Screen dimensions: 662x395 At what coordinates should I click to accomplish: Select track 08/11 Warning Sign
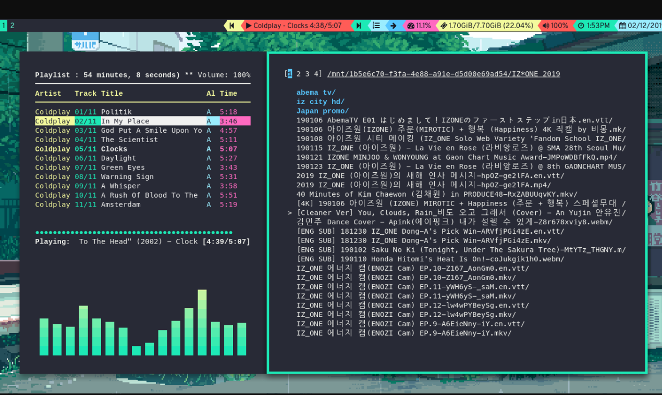click(x=143, y=177)
